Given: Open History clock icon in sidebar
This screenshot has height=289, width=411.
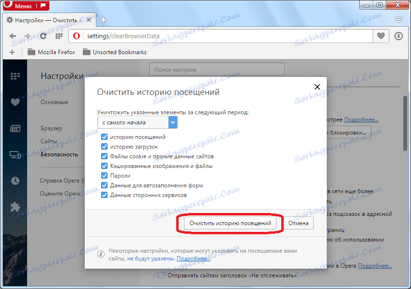Looking at the screenshot, I should pyautogui.click(x=15, y=181).
